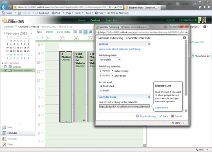The image size is (212, 152).
Task: Go to previous month in mini calendar
Action: 4,33
